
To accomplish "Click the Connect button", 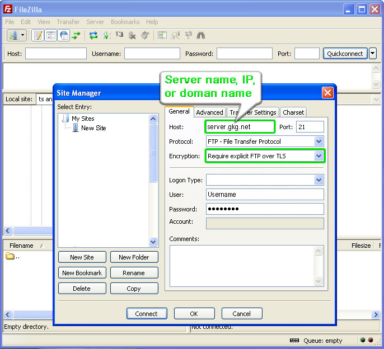I will (x=147, y=314).
